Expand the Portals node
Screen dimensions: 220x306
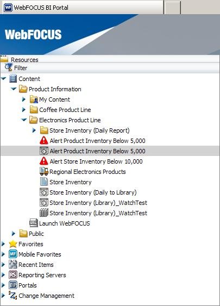[x=3, y=285]
